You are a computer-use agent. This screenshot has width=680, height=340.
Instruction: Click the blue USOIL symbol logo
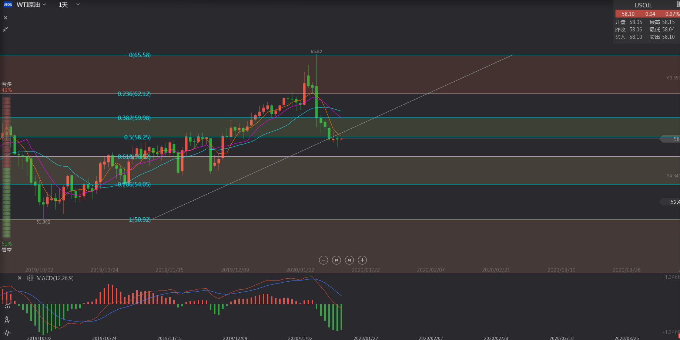[x=8, y=5]
